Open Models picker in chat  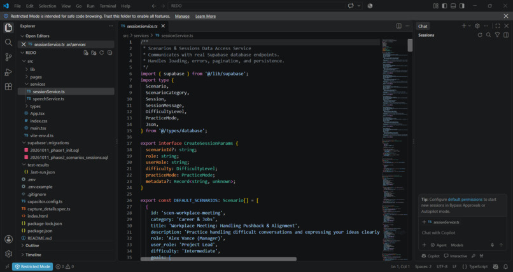(457, 245)
